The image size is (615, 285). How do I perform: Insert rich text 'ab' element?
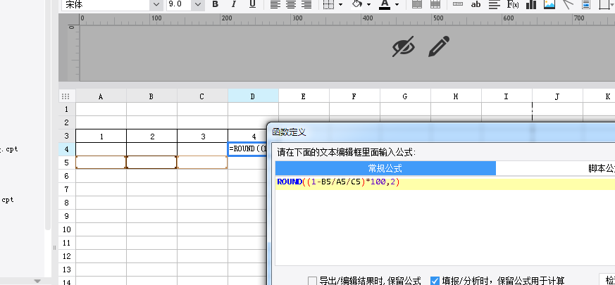(476, 4)
